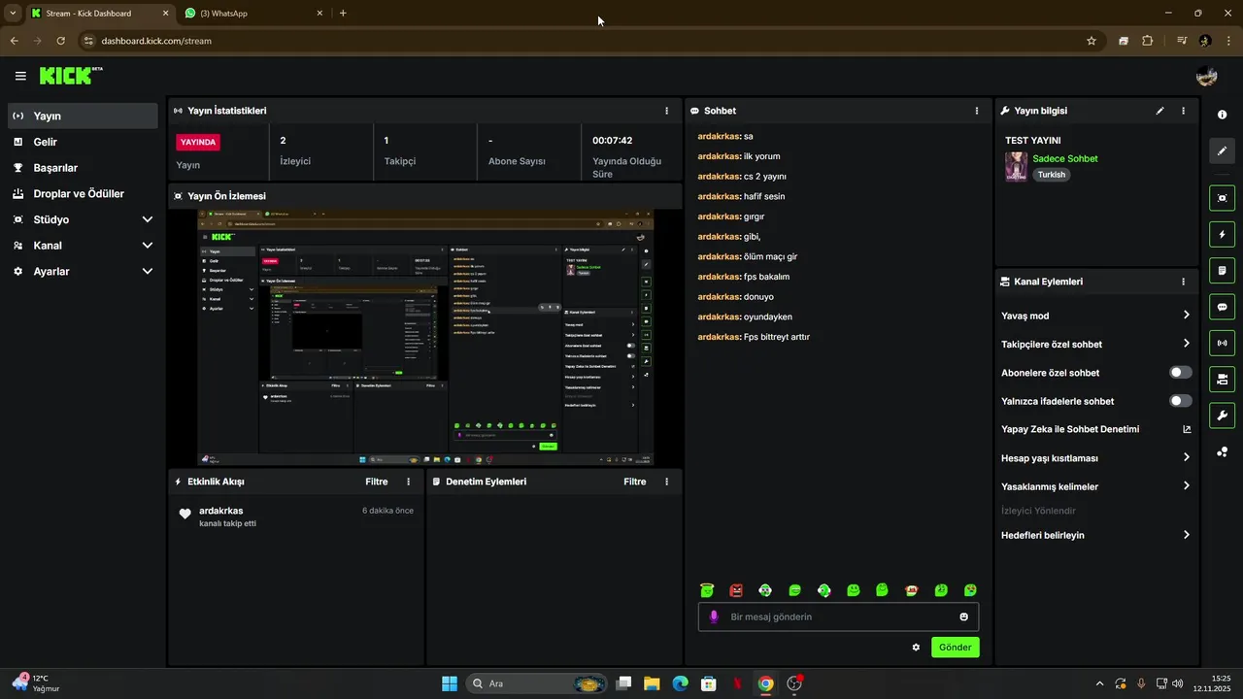Click the three-dots cluster icon below the wrench icon
Image resolution: width=1243 pixels, height=699 pixels.
[x=1222, y=451]
